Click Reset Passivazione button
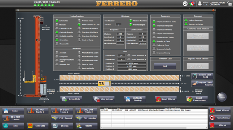Viewport: 233px width, 130px height. (197, 99)
